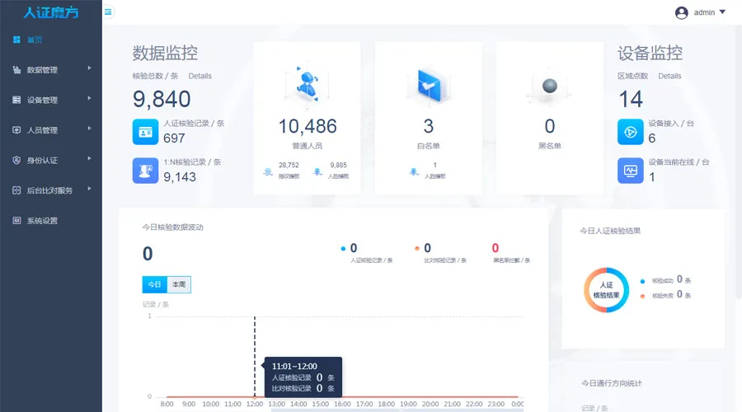The height and width of the screenshot is (412, 742).
Task: Click the 白名单 checkmark illustration
Action: tap(428, 84)
